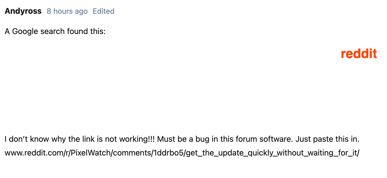The height and width of the screenshot is (178, 387).
Task: Click the word "Google" in the first line
Action: pos(25,31)
